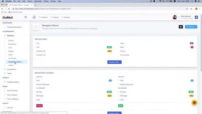The width and height of the screenshot is (202, 114).
Task: Open a new Chrome tab
Action: tap(36, 5)
